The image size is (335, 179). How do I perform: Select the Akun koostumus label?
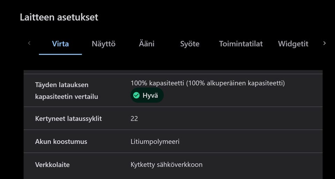click(x=61, y=141)
